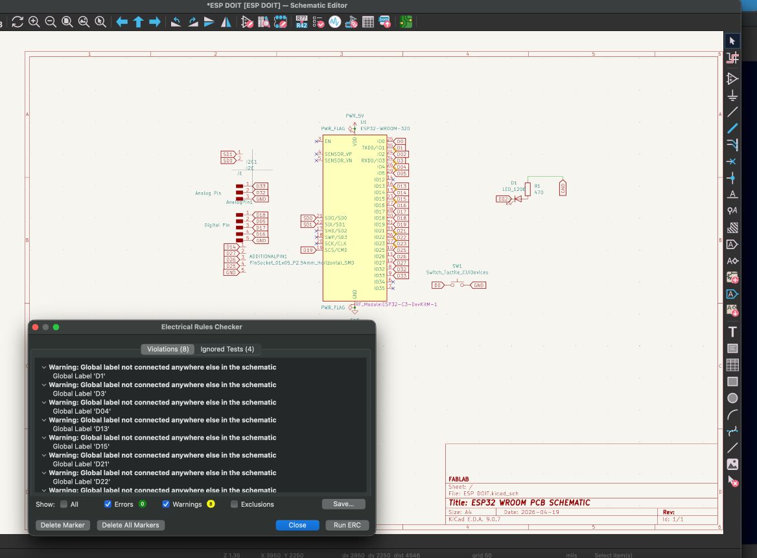Image resolution: width=757 pixels, height=558 pixels.
Task: Open the Add Text tool
Action: click(x=732, y=332)
